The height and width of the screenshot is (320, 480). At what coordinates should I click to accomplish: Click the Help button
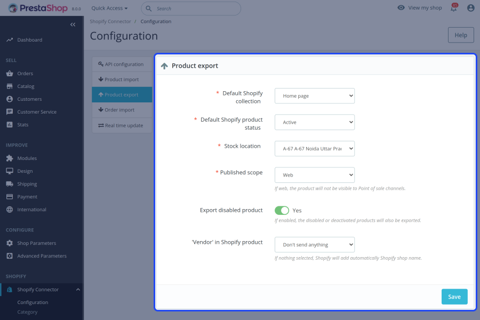point(461,35)
